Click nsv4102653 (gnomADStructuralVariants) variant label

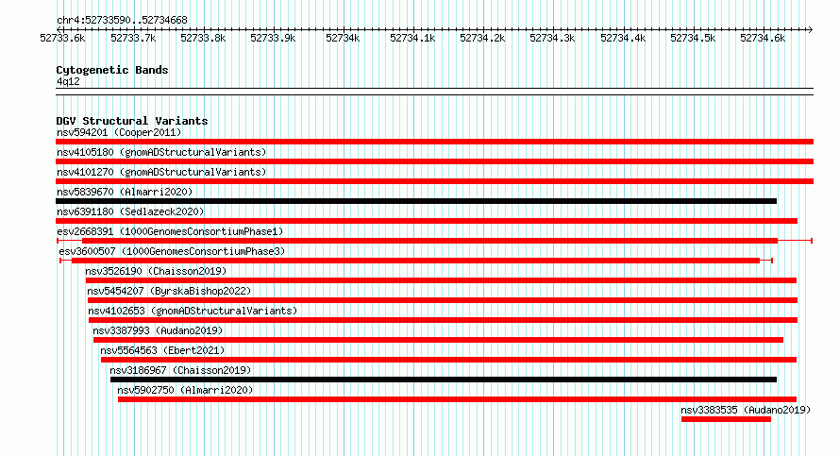pyautogui.click(x=193, y=311)
